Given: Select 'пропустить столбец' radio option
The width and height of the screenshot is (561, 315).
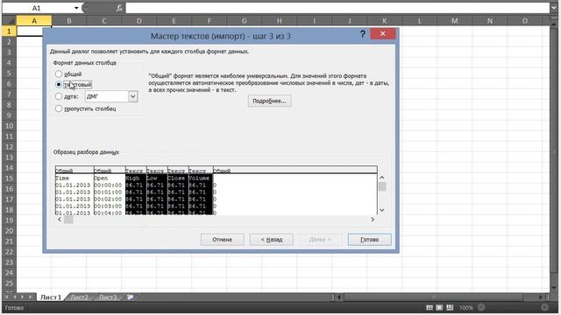Looking at the screenshot, I should coord(59,108).
